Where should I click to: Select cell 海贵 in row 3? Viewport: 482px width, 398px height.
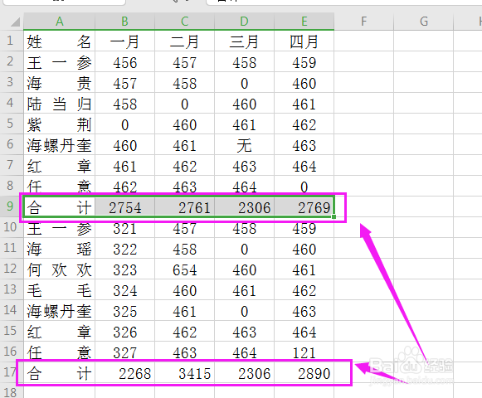click(x=60, y=83)
